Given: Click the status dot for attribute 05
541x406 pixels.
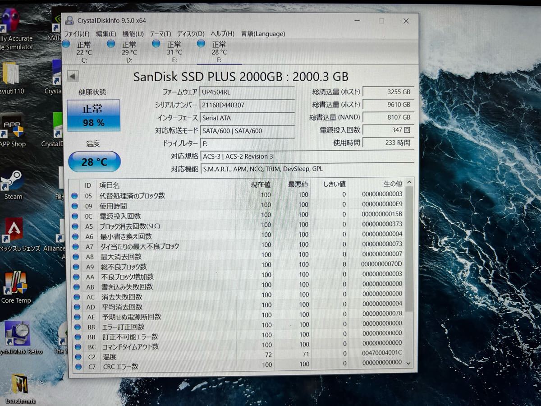Looking at the screenshot, I should [x=75, y=196].
